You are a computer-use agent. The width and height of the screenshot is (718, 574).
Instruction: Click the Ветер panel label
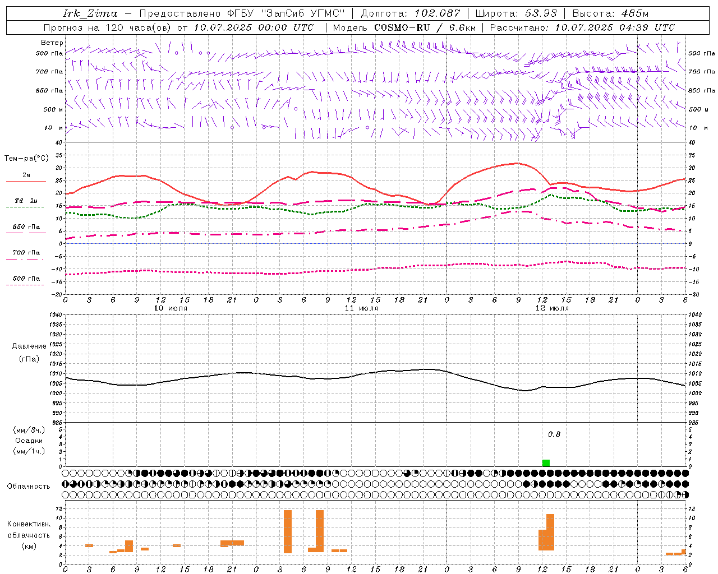[x=52, y=43]
